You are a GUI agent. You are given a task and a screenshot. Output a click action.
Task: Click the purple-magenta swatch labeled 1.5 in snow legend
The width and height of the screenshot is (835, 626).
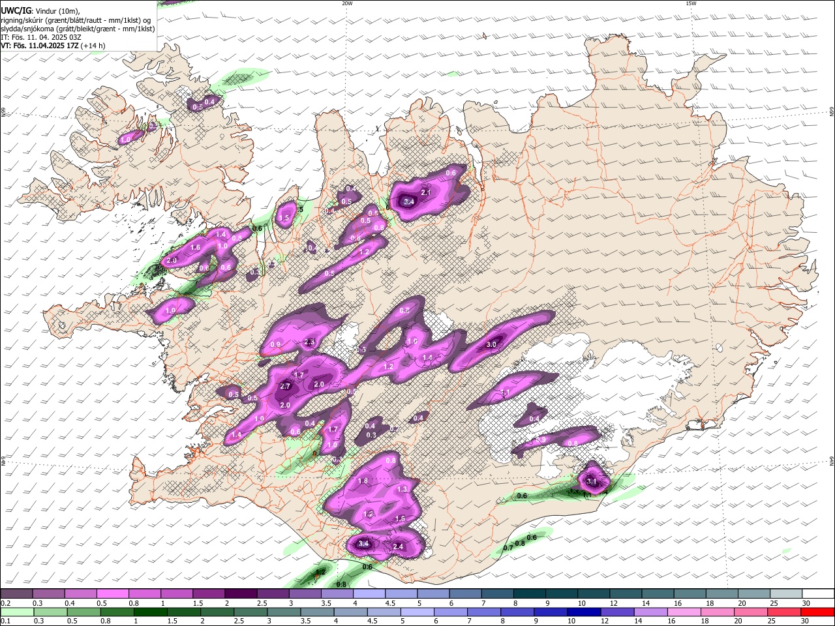(x=209, y=594)
